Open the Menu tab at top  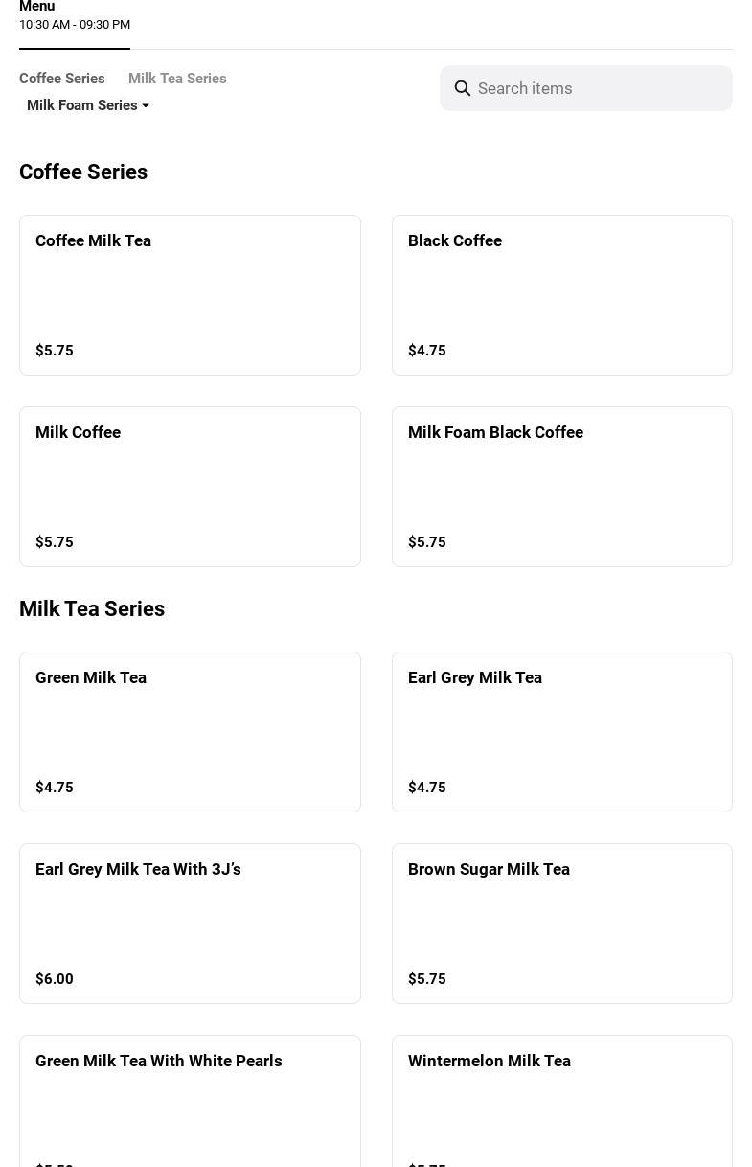[37, 7]
